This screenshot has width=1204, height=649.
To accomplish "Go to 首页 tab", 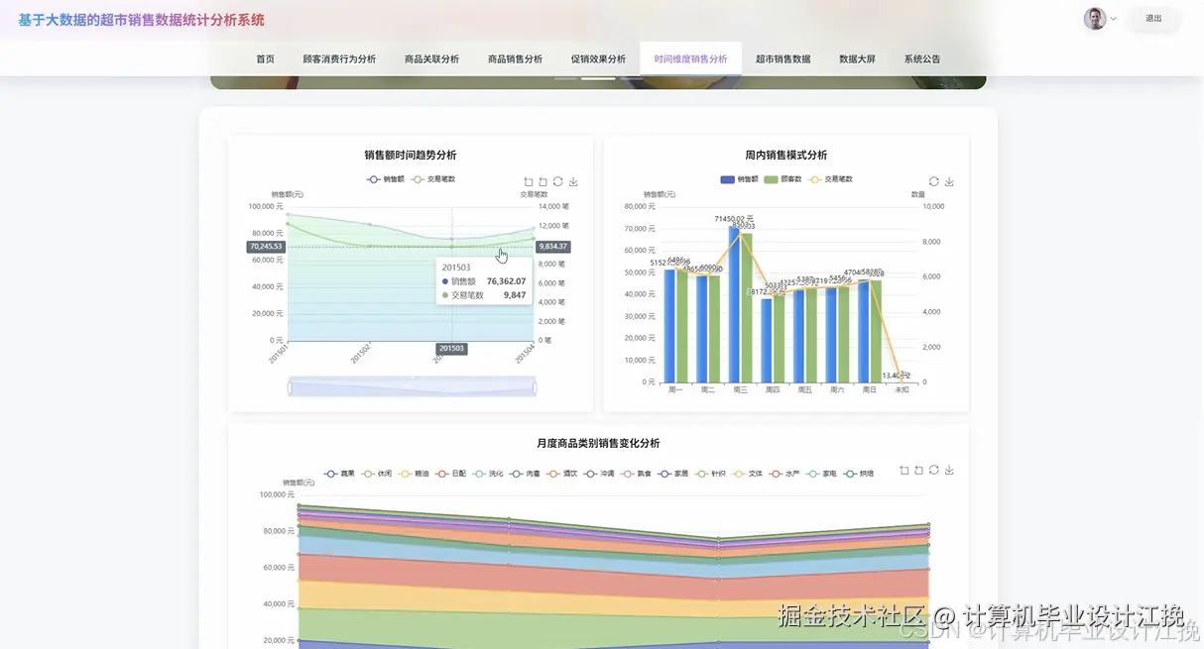I will click(265, 58).
